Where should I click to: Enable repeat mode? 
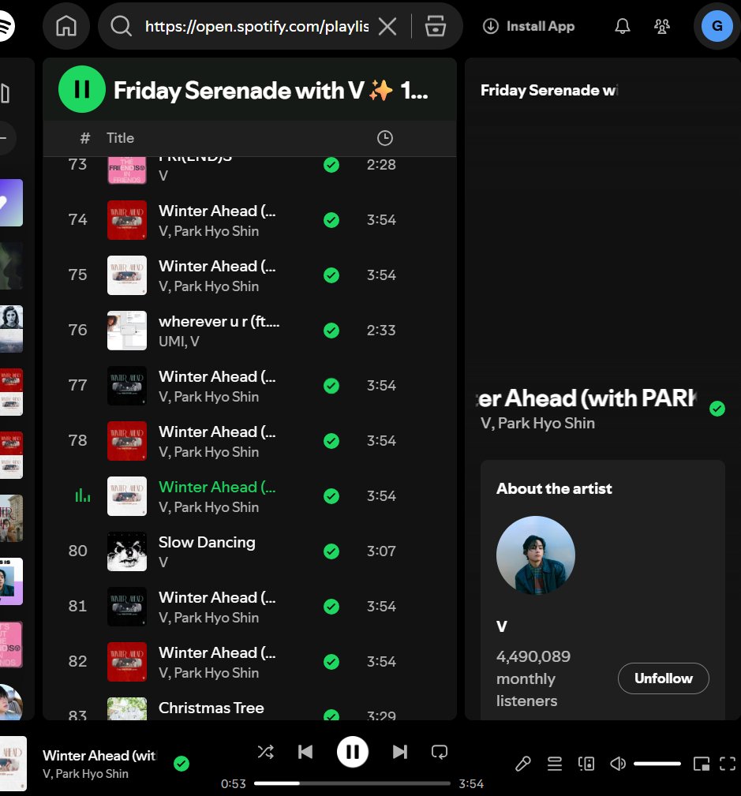pyautogui.click(x=440, y=752)
